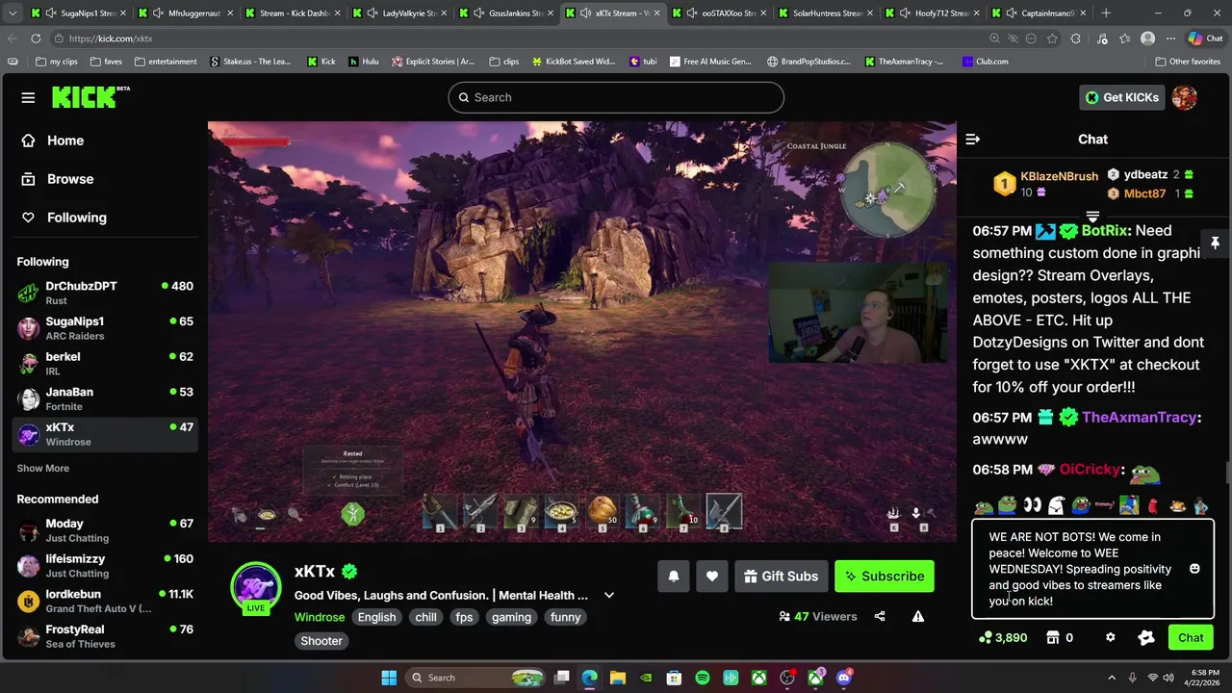Switch to LadyValkyrie browser tab

(x=398, y=13)
